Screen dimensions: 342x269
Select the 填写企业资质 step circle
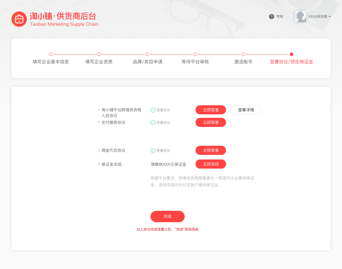tap(99, 54)
